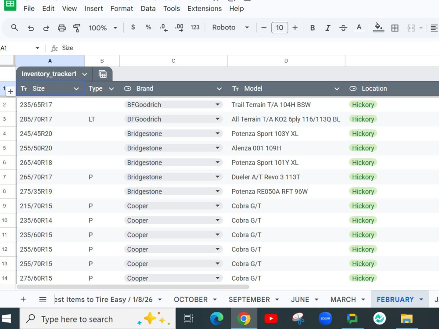
Task: Open Zoom from the taskbar
Action: (325, 318)
